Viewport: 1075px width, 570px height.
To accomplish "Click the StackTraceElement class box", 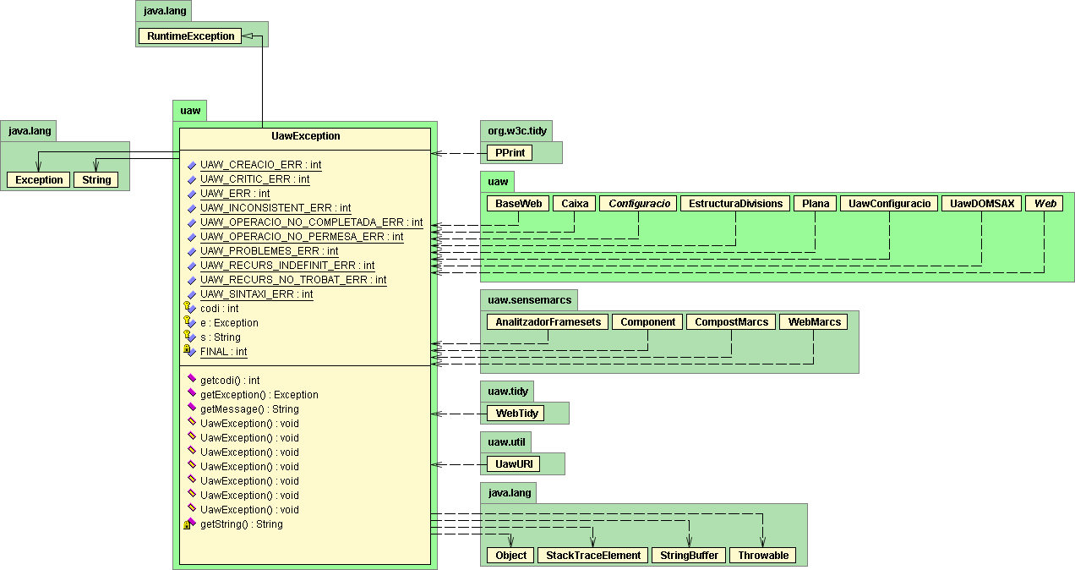I will tap(593, 556).
